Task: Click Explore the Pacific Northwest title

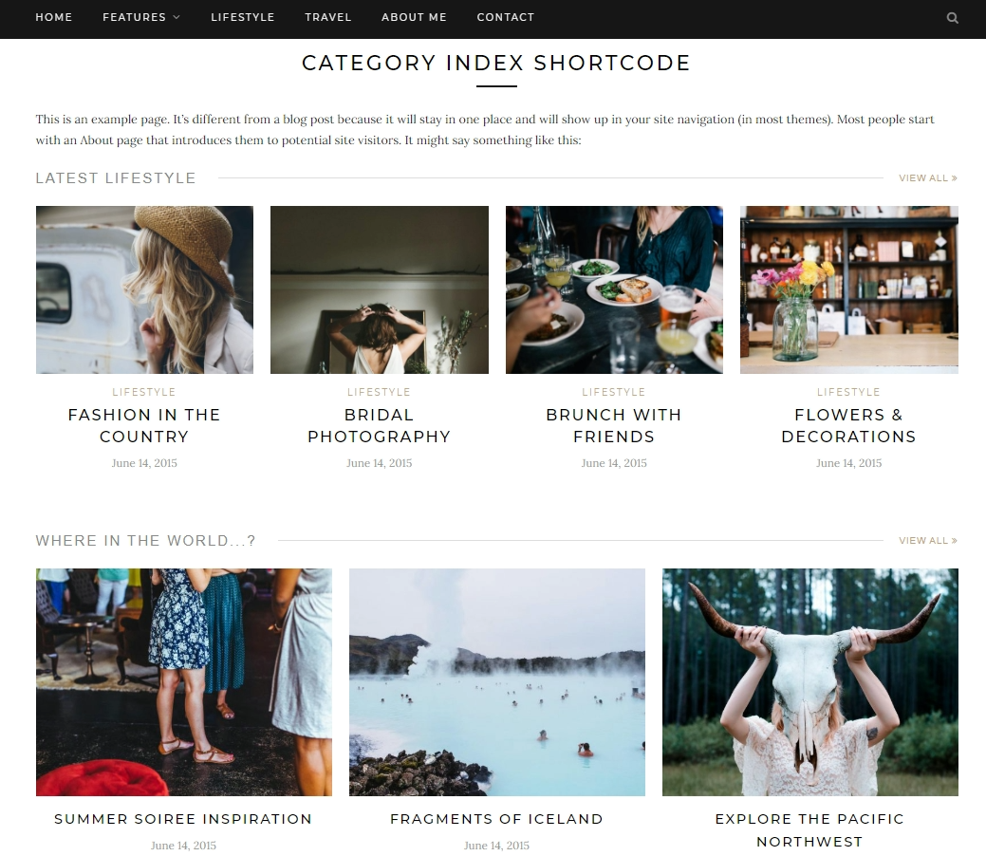Action: tap(809, 830)
